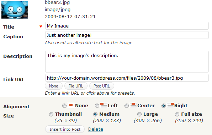Select the Medium size radio button

point(95,114)
